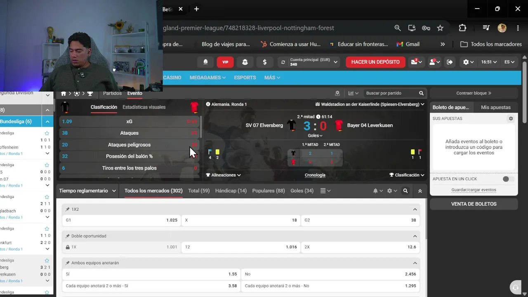Open the market layout list icon
This screenshot has width=528, height=297.
325,191
